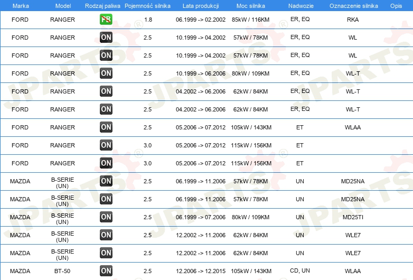Viewport: 413px width, 280px height.
Task: Click ON icon in first Ford Ranger WL row
Action: coord(106,38)
